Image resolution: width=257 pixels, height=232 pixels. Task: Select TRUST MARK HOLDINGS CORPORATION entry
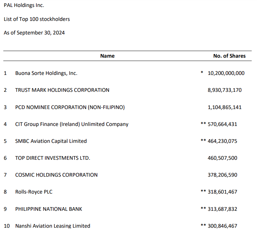[62, 90]
